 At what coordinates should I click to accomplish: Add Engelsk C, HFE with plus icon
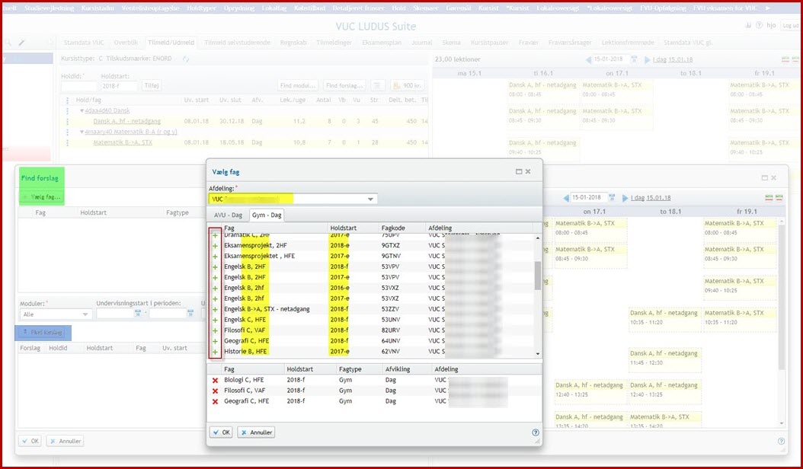(215, 320)
